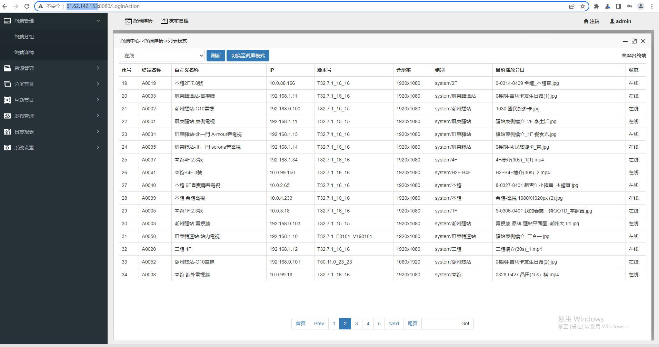Image resolution: width=659 pixels, height=347 pixels.
Task: Minimize the terminal list panel
Action: point(625,41)
